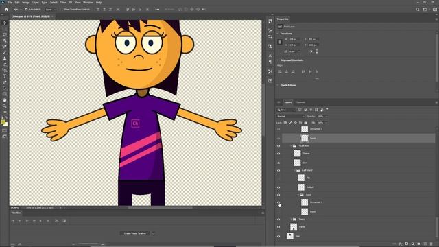Open the blending mode Normal dropdown
This screenshot has height=247, width=439.
point(290,116)
